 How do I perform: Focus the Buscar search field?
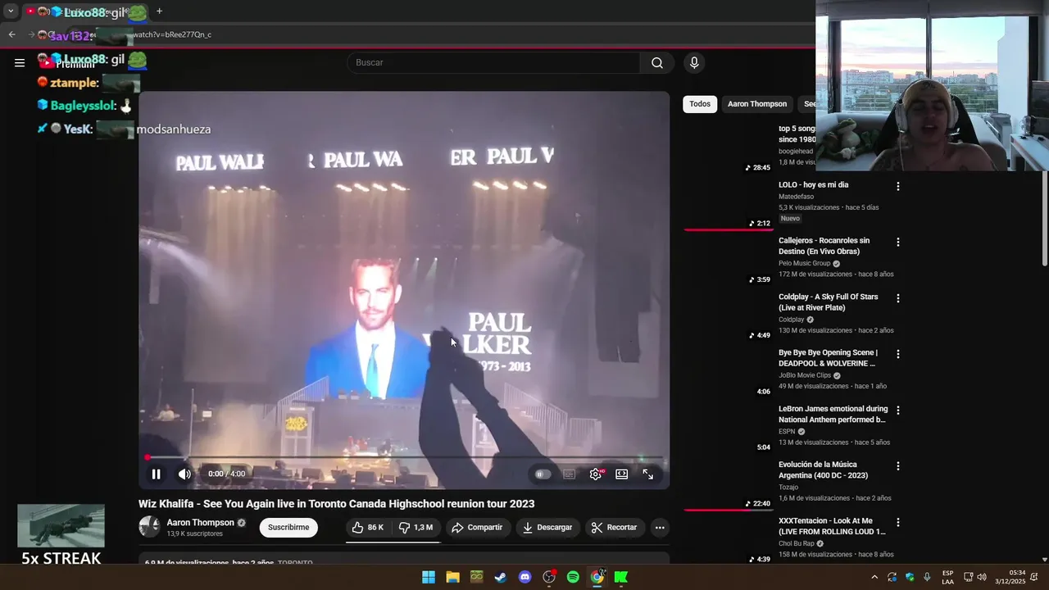[493, 62]
